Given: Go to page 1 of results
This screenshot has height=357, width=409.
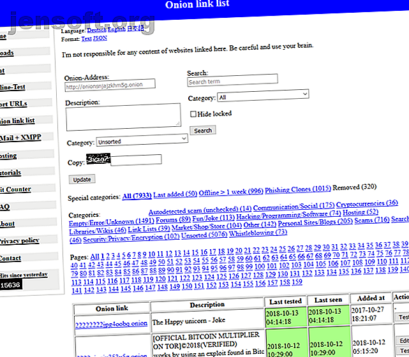Looking at the screenshot, I should point(103,256).
